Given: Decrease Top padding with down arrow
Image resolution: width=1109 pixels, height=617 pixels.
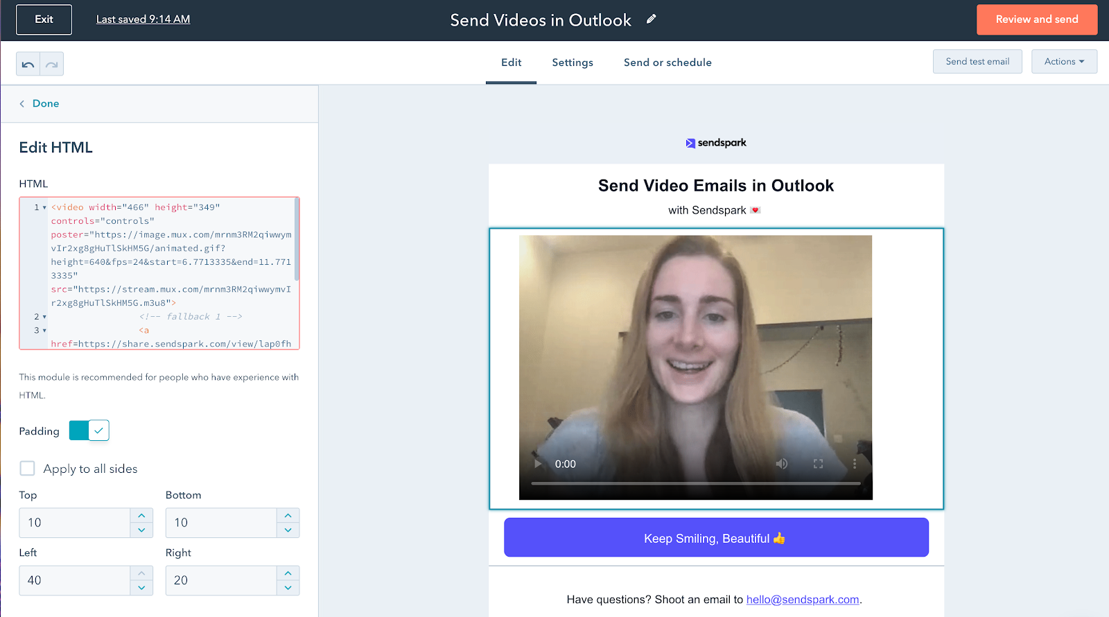Looking at the screenshot, I should [x=141, y=530].
